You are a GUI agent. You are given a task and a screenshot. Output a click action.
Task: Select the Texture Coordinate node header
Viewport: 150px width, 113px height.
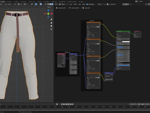tap(61, 54)
